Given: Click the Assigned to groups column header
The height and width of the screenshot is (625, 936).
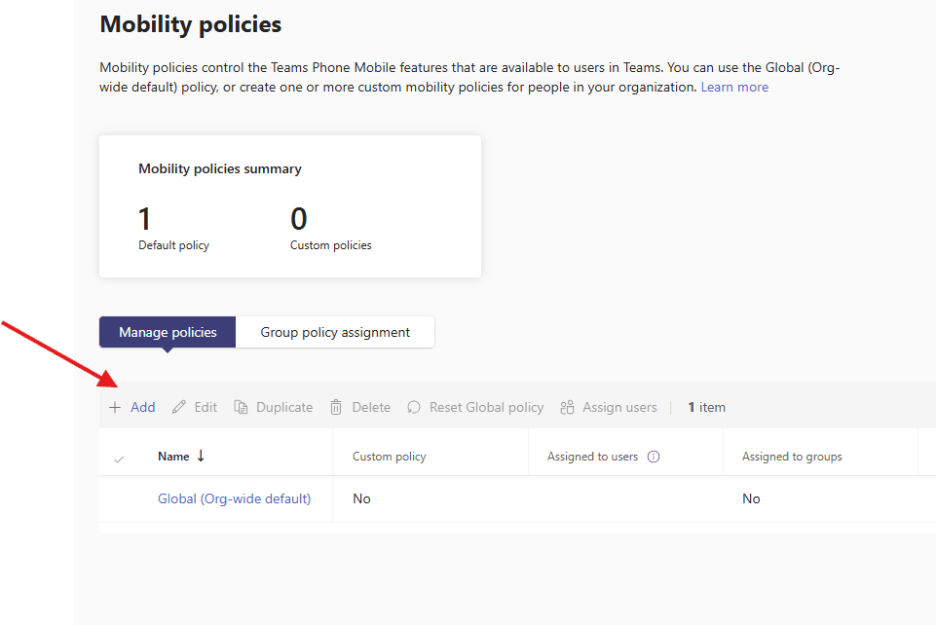Looking at the screenshot, I should [x=792, y=457].
